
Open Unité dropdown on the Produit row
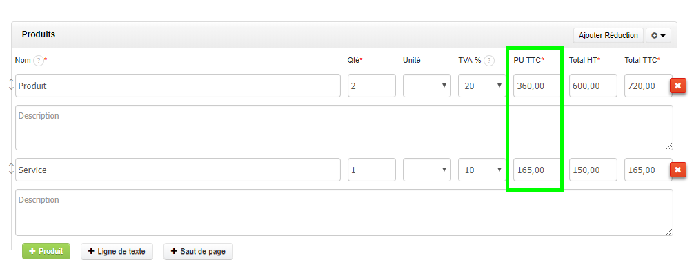coord(427,86)
